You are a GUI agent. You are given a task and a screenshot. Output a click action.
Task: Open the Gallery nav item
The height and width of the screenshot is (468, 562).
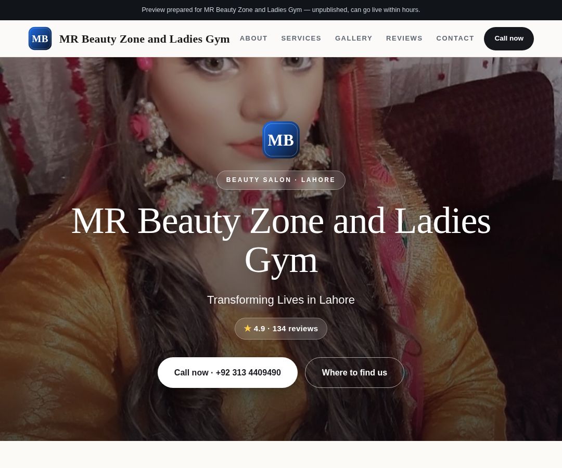click(x=353, y=38)
